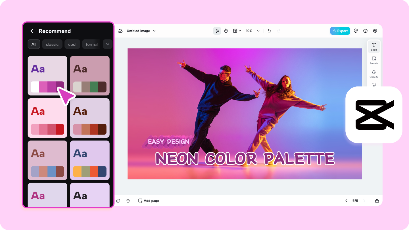
Task: Click the Undo icon
Action: pyautogui.click(x=269, y=31)
